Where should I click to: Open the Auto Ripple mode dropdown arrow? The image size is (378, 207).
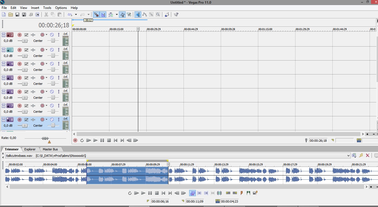click(117, 15)
